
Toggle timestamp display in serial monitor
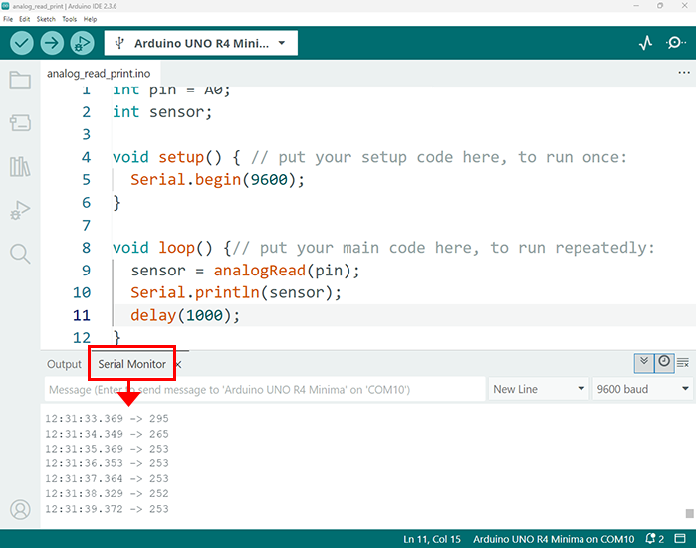coord(664,363)
